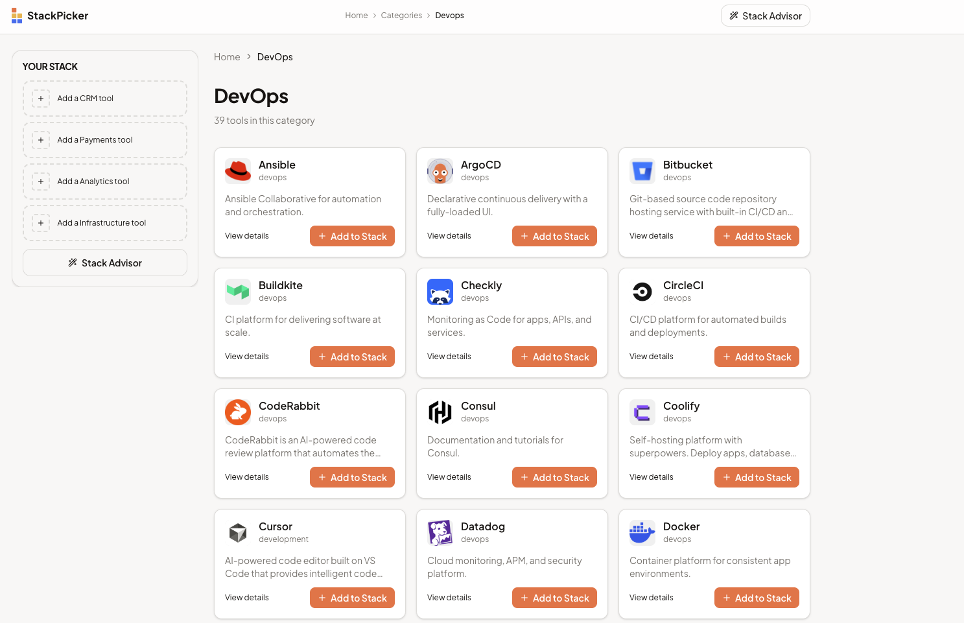Click the plus icon on Add a CRM tool
This screenshot has height=623, width=964.
click(x=41, y=98)
